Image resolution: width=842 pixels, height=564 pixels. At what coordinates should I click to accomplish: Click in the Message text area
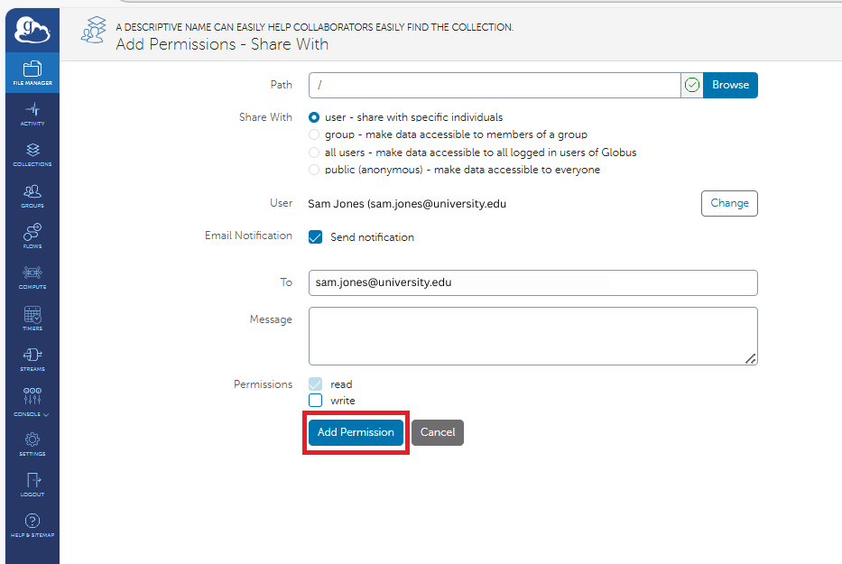tap(532, 336)
